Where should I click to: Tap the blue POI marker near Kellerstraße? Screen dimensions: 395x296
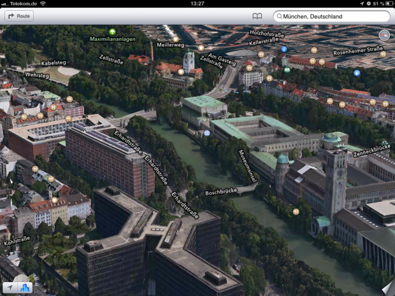click(x=284, y=49)
